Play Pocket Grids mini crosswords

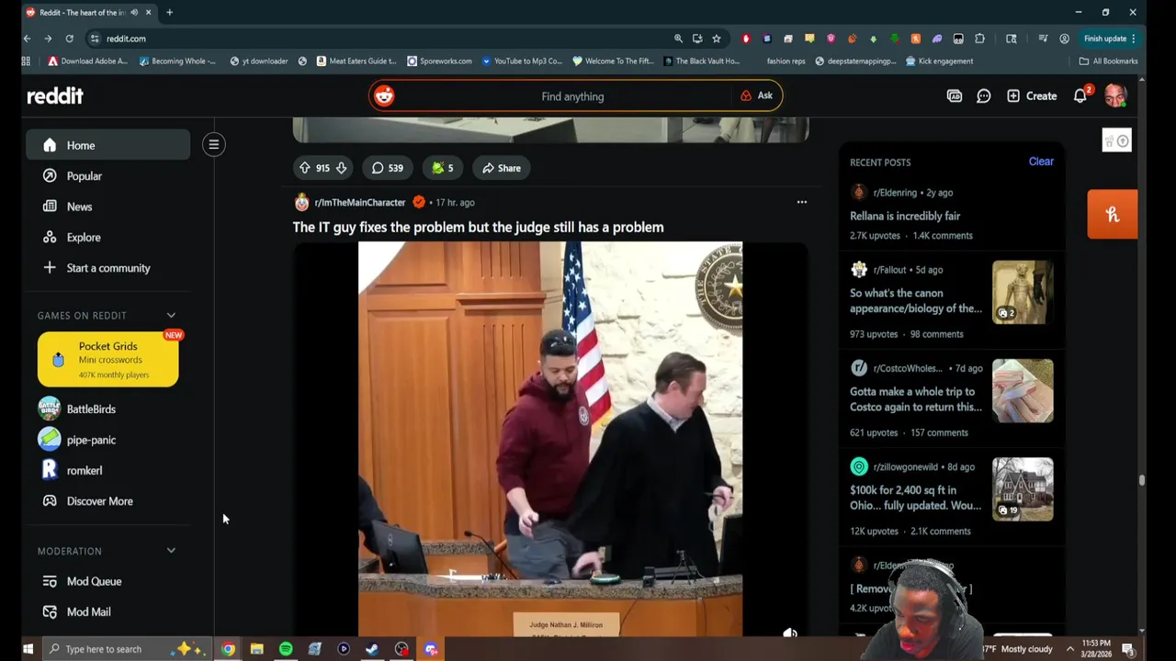click(x=107, y=359)
